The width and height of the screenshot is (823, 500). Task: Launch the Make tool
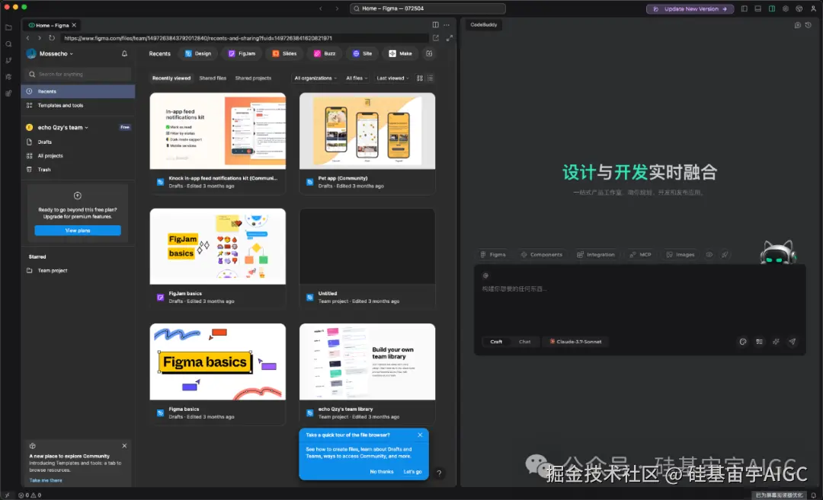tap(400, 53)
